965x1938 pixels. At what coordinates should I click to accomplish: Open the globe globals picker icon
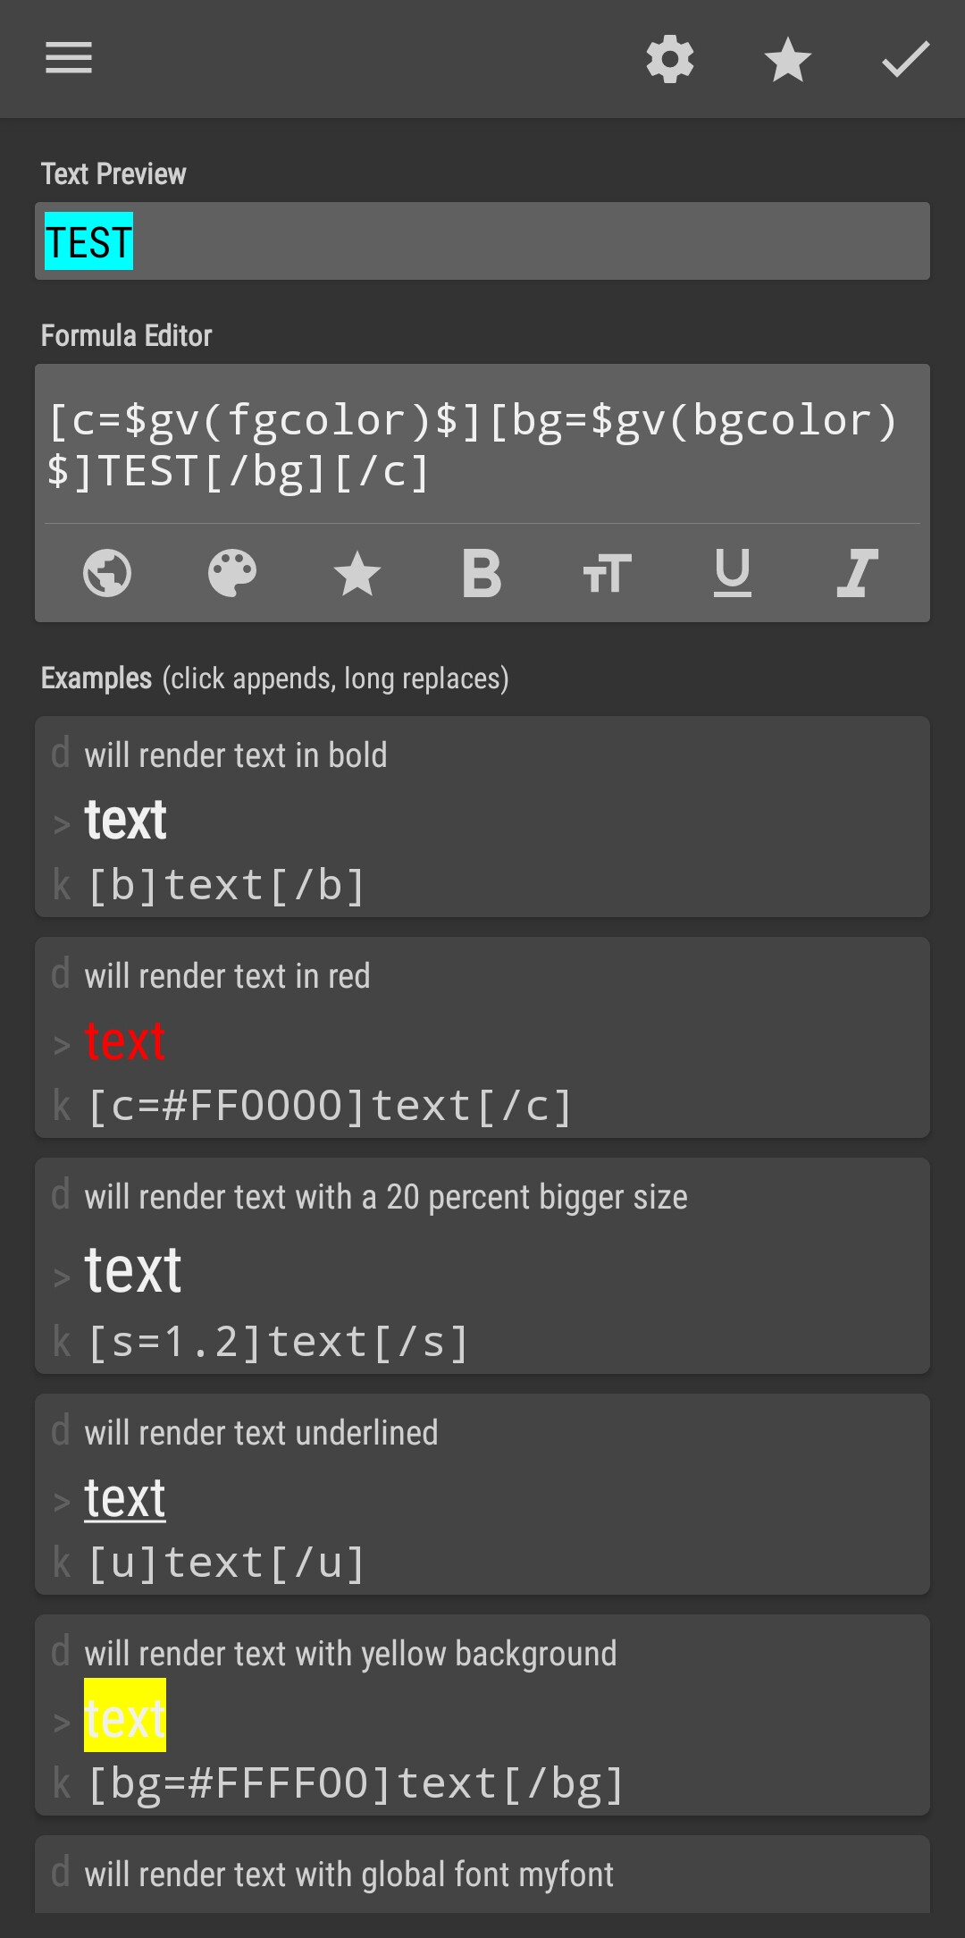tap(107, 573)
